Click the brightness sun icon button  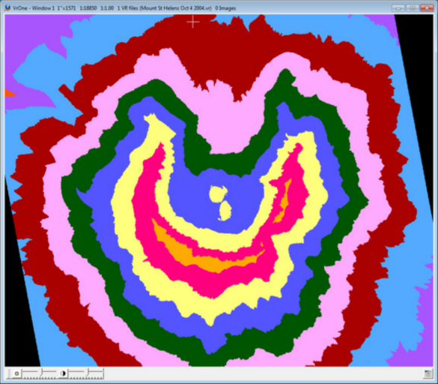pos(16,373)
